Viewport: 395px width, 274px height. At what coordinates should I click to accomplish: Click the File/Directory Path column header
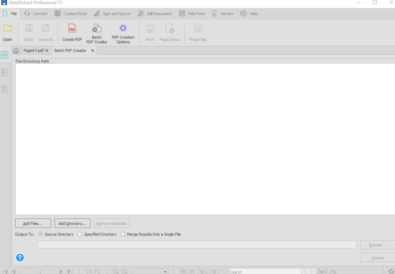(x=205, y=61)
